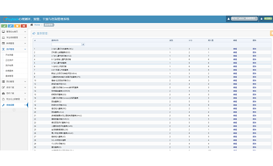The height and width of the screenshot is (166, 273).
Task: Click the Home breadcrumb link
Action: (x=37, y=25)
